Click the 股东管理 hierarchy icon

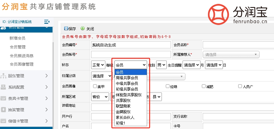click(x=3, y=76)
